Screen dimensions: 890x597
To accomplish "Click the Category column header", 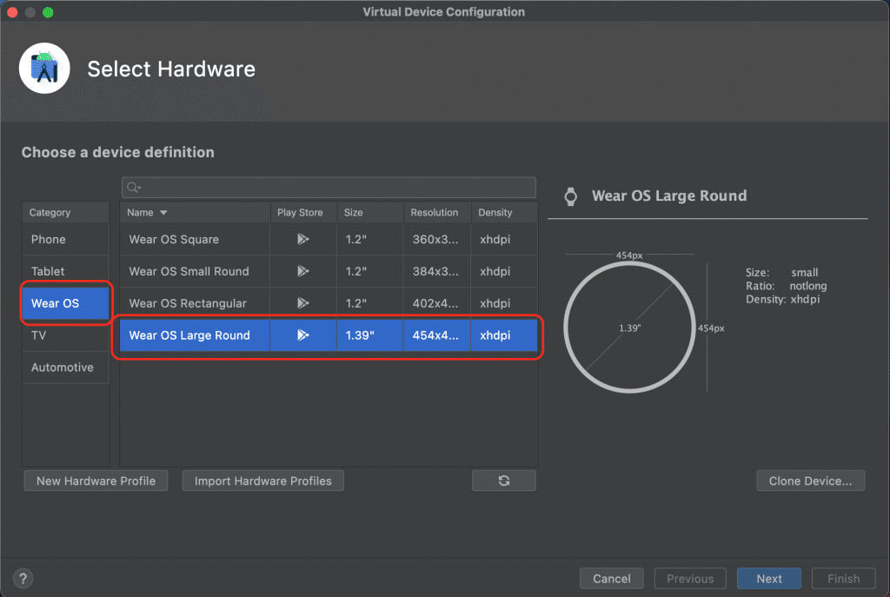I will coord(66,212).
